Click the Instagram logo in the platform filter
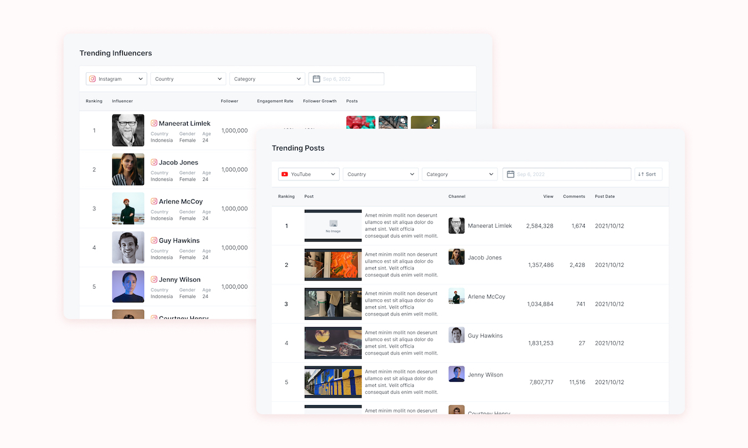 pos(93,79)
